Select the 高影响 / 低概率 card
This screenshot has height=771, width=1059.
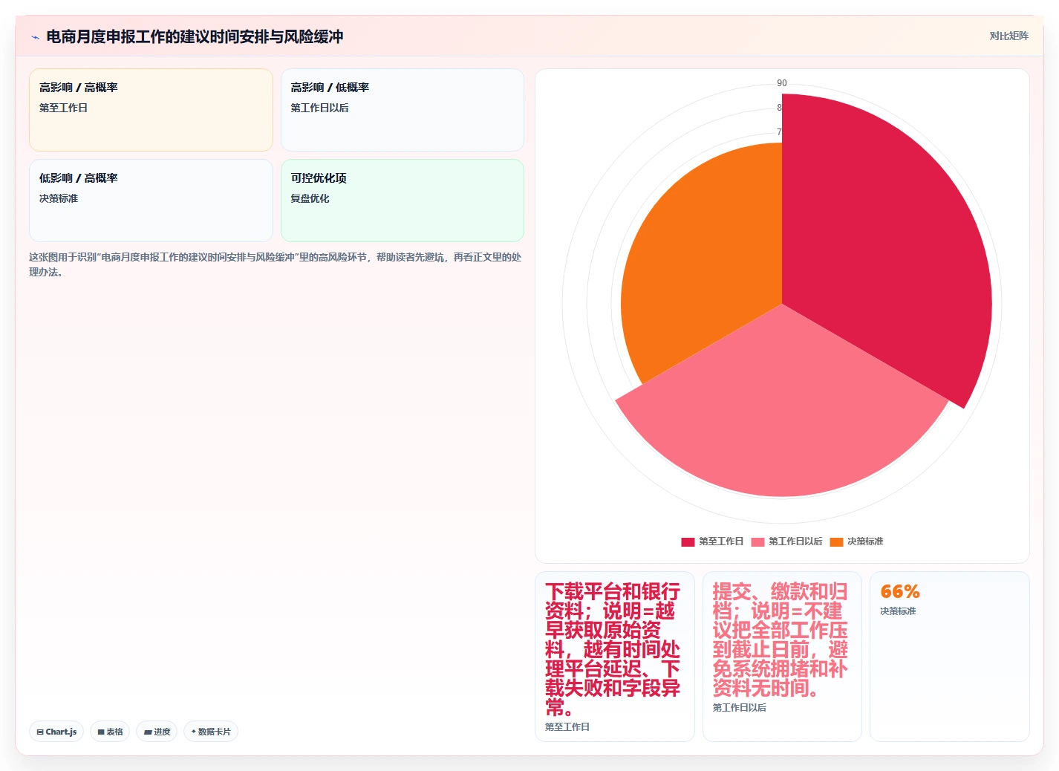[x=403, y=110]
